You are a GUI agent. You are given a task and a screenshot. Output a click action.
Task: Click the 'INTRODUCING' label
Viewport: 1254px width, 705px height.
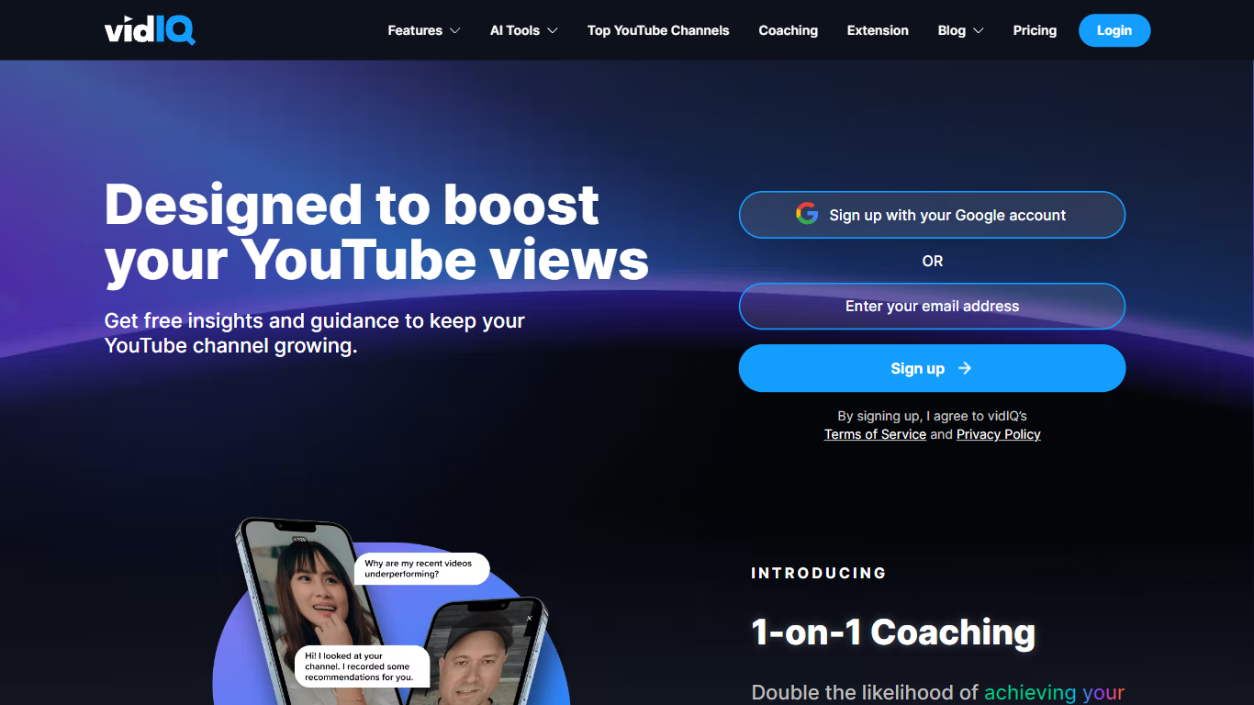pyautogui.click(x=819, y=573)
